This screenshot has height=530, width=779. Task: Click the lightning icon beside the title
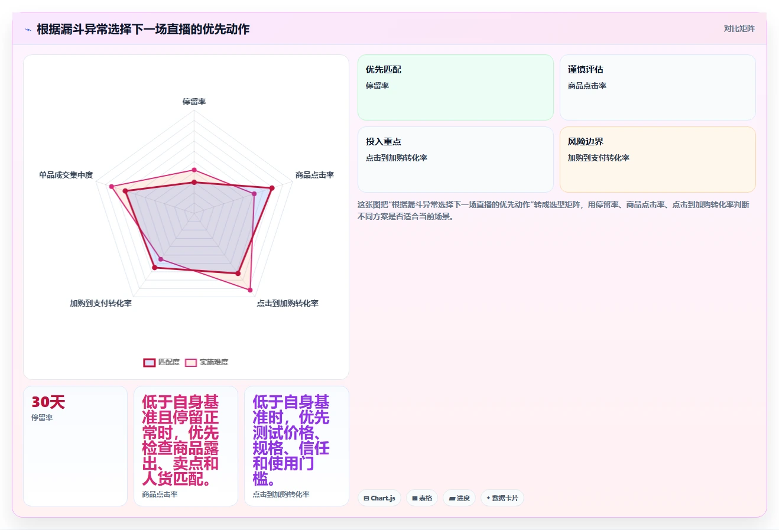click(28, 30)
